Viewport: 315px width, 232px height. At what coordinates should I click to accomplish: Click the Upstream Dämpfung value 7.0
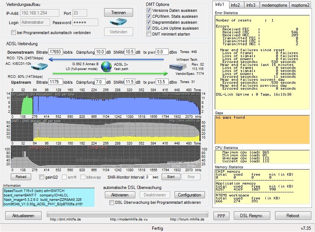point(100,82)
